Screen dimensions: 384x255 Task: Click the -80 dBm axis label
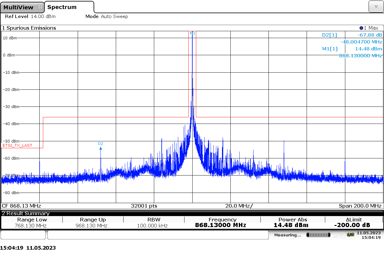tap(11, 193)
